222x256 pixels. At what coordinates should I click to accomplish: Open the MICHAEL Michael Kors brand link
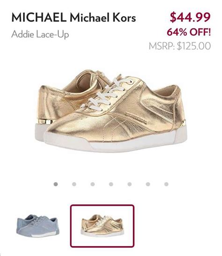point(74,17)
